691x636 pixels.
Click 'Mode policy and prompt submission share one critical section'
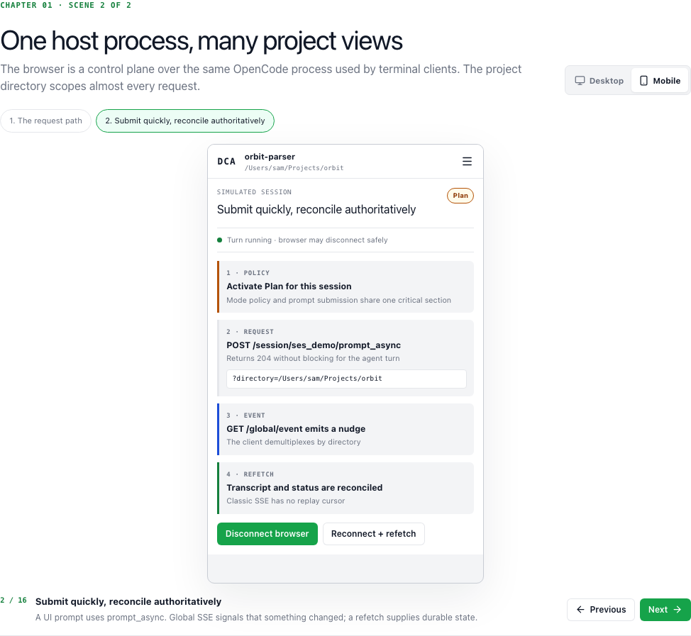pyautogui.click(x=338, y=300)
